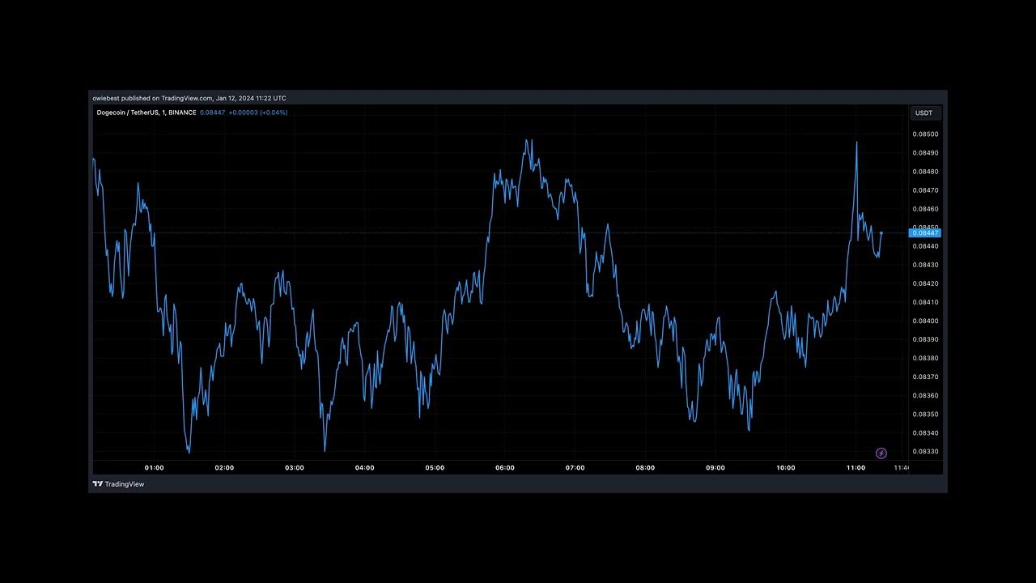The height and width of the screenshot is (583, 1036).
Task: Click the 01:00 label on time axis
Action: [x=154, y=468]
